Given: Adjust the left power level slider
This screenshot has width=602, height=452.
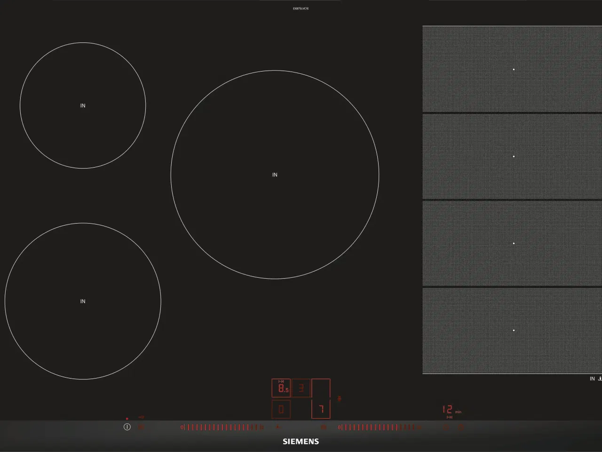Looking at the screenshot, I should pyautogui.click(x=222, y=427).
